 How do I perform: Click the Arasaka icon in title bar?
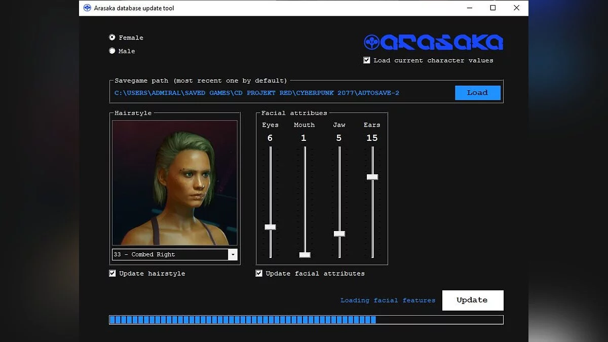pos(87,8)
